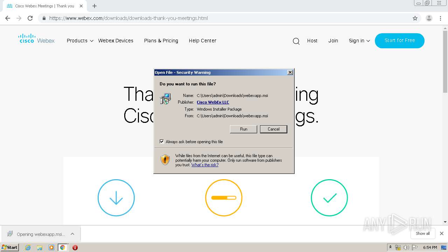Open the Help Center link
This screenshot has width=448, height=252.
click(x=203, y=41)
